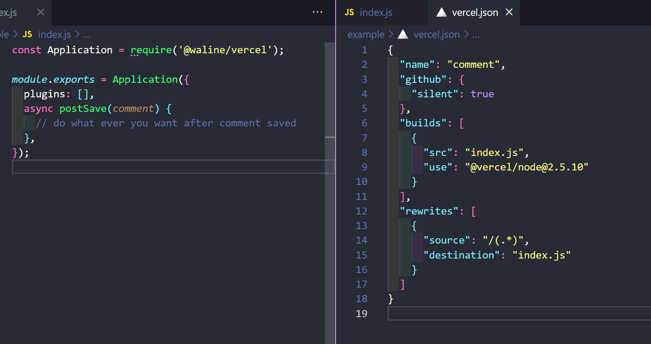
Task: Close the vercel.json tab
Action: 509,12
